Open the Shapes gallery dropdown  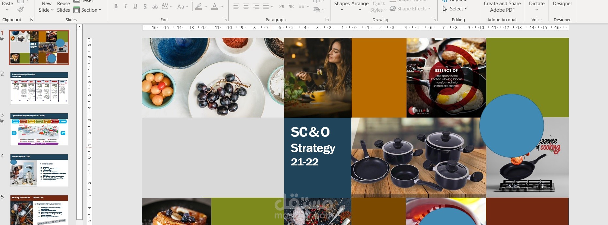coord(342,10)
